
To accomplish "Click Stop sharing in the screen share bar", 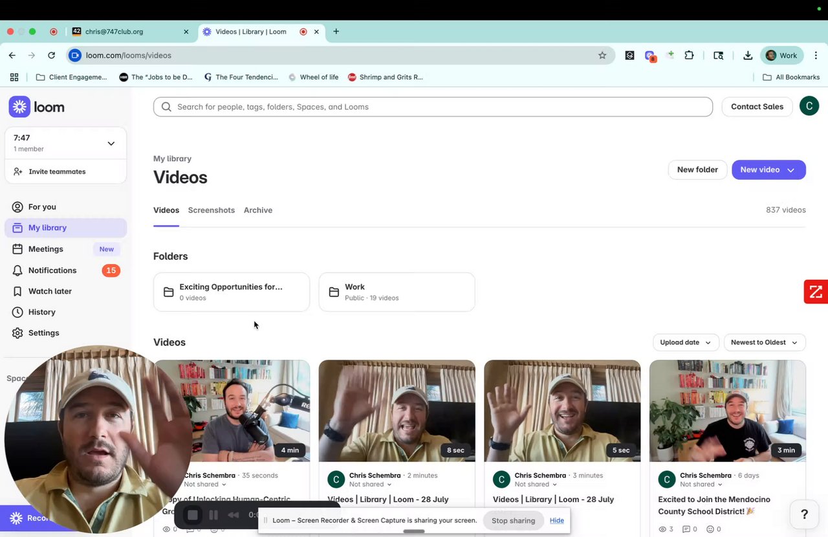I will click(514, 520).
